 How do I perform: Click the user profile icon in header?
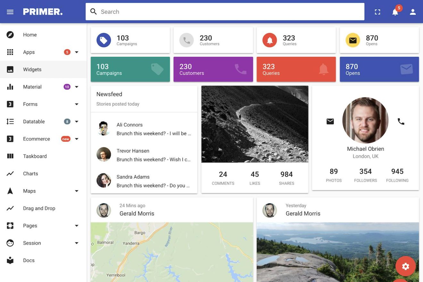(x=413, y=12)
